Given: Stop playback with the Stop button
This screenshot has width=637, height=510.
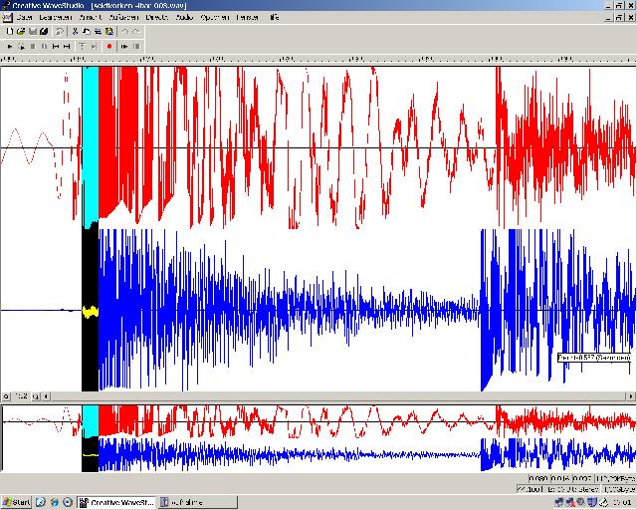Looking at the screenshot, I should tap(33, 47).
